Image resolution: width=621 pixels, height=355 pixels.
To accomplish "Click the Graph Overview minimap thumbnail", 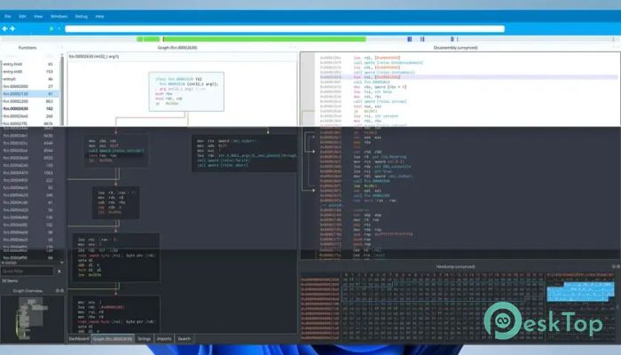I will pos(31,318).
